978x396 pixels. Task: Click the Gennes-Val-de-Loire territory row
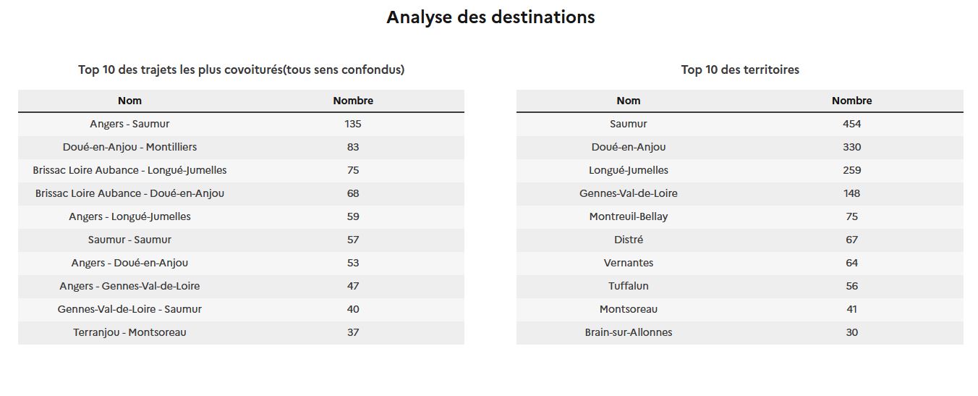click(x=740, y=193)
